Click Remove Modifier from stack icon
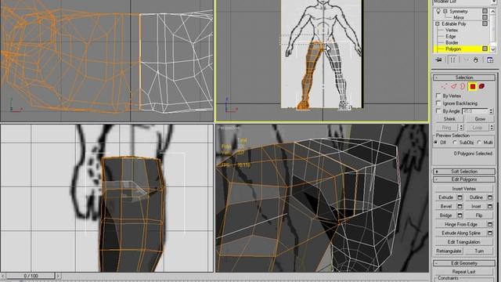Image resolution: width=501 pixels, height=282 pixels. 476,60
